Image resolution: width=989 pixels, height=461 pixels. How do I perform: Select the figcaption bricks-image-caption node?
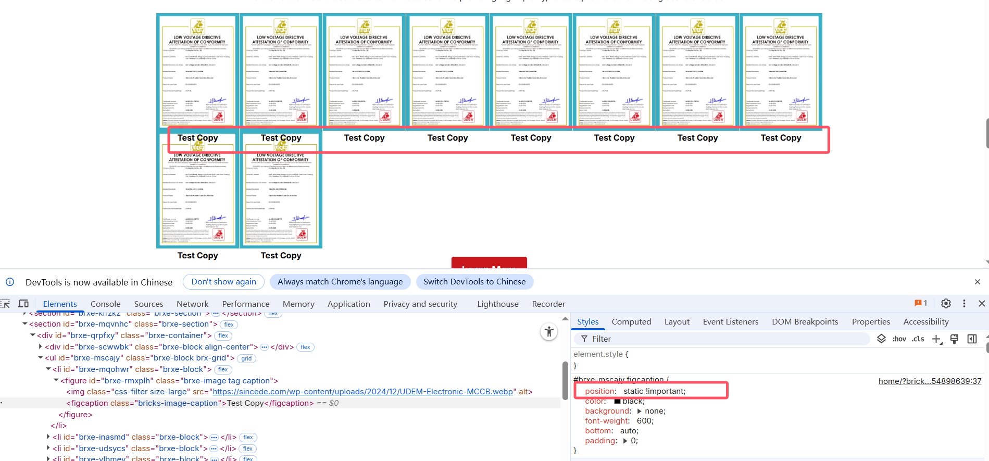(x=280, y=403)
